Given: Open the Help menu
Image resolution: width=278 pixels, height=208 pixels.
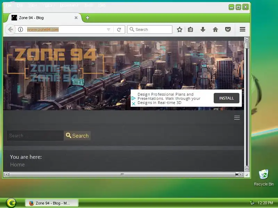Looking at the screenshot, I should (102, 5).
